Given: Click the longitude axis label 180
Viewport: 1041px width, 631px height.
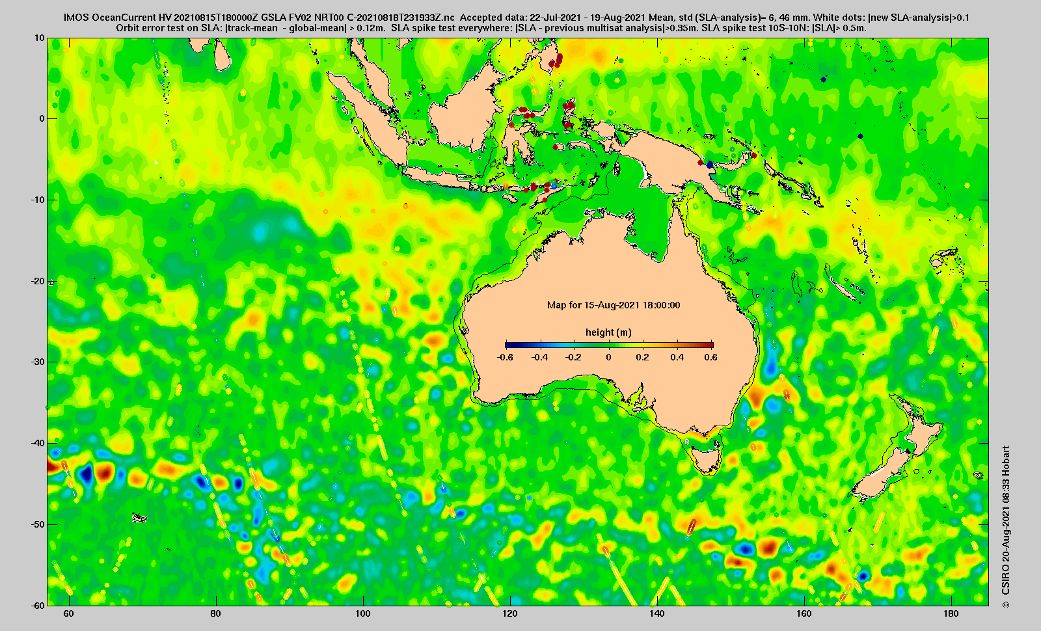Looking at the screenshot, I should click(x=951, y=613).
